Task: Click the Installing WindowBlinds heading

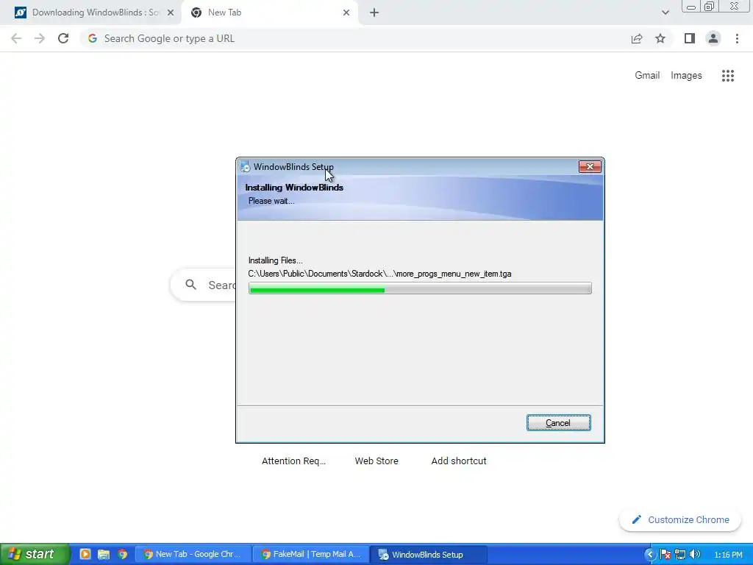Action: 294,188
